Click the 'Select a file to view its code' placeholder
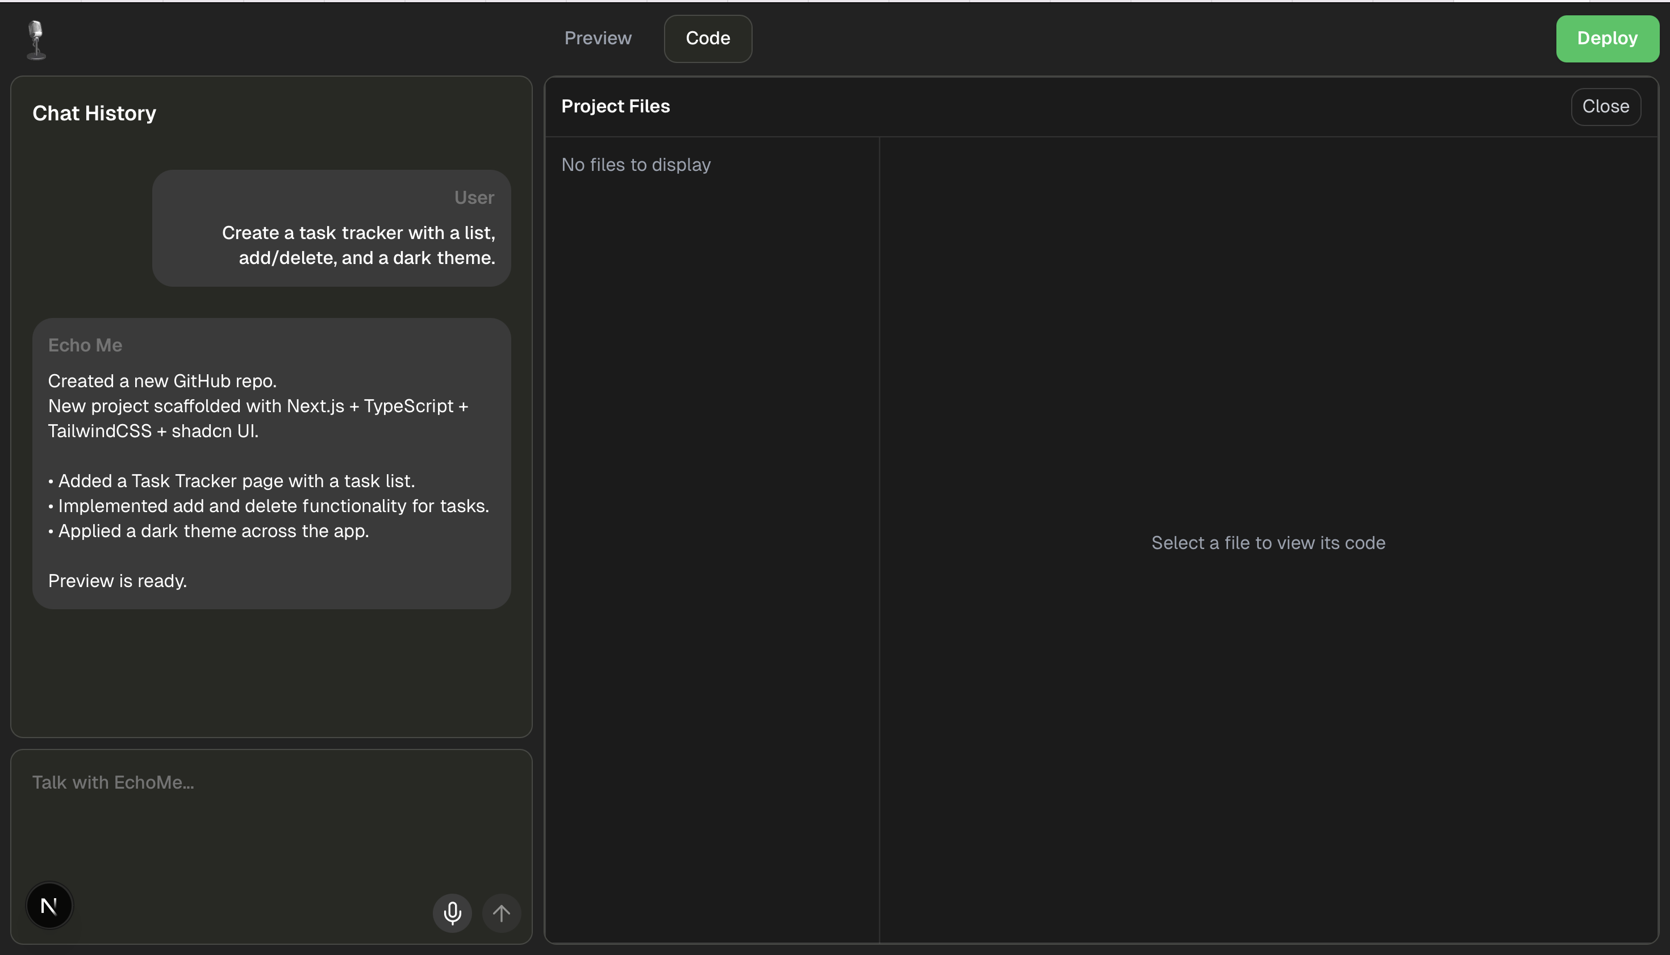Image resolution: width=1670 pixels, height=955 pixels. point(1268,542)
